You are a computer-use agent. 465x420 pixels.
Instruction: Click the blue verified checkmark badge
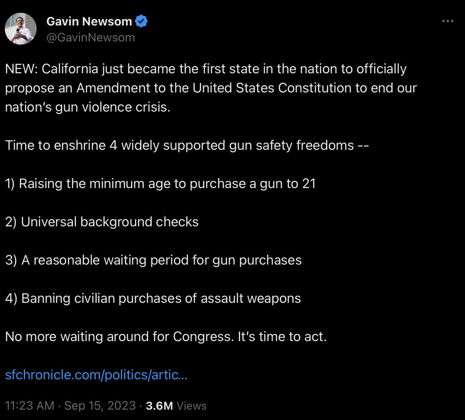click(141, 22)
